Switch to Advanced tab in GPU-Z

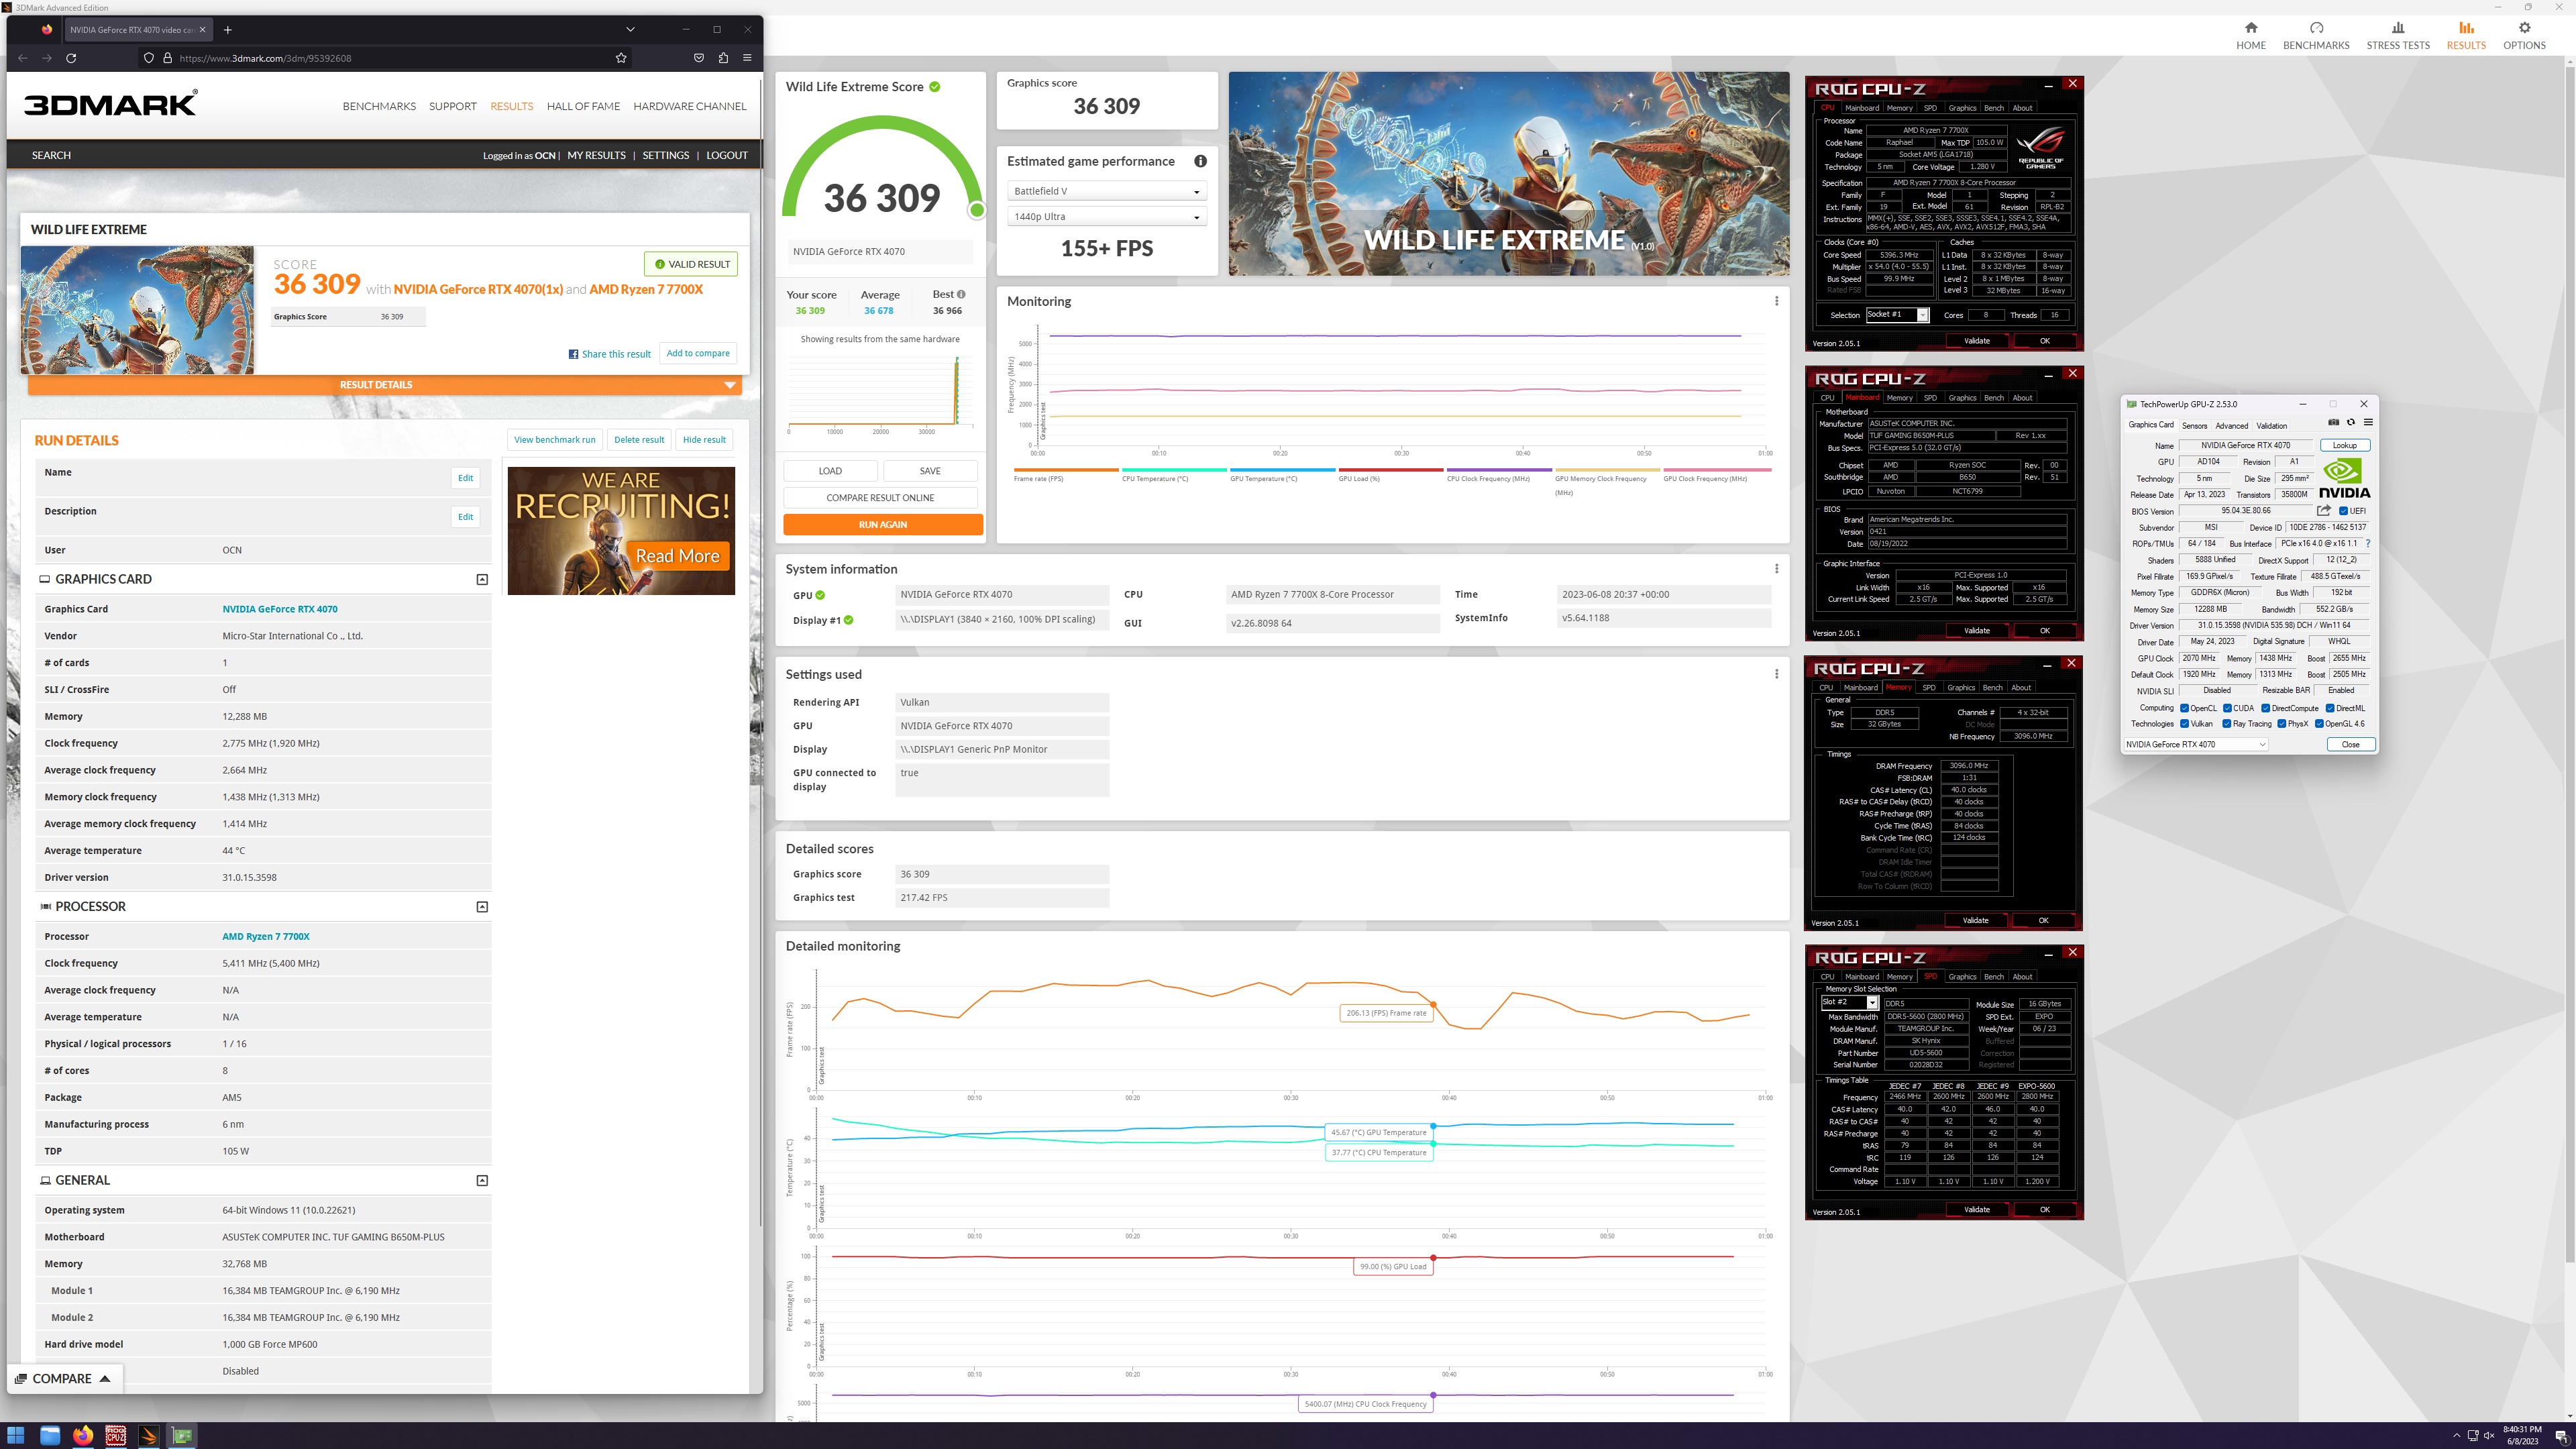point(2231,426)
